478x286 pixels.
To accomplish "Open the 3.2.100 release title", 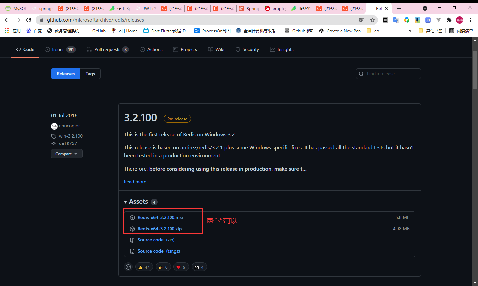I will 140,118.
